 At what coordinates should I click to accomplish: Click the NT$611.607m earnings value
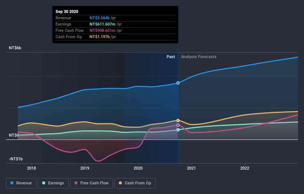(x=102, y=24)
